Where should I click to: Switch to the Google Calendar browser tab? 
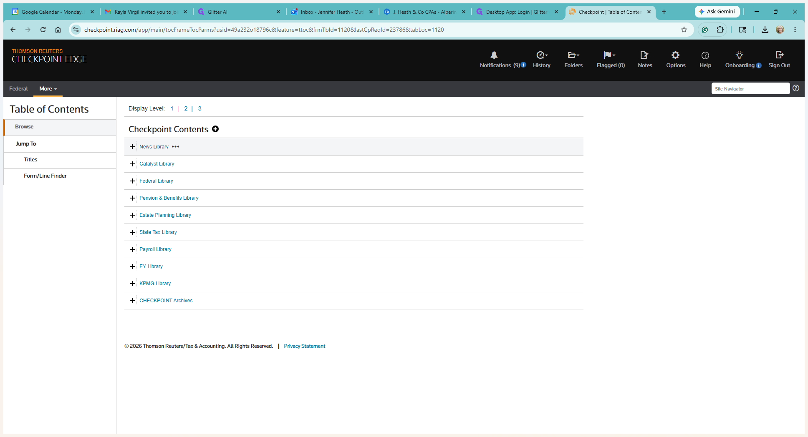coord(53,12)
